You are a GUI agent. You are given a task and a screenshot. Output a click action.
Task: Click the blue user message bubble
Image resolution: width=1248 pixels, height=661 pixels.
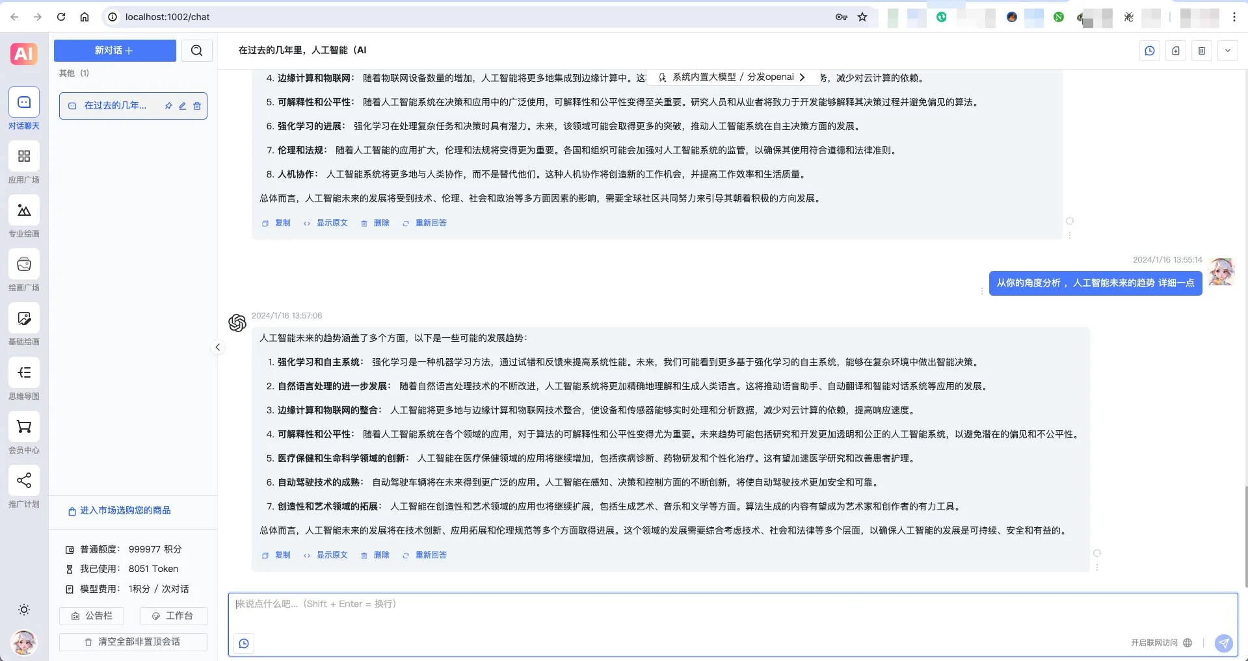pyautogui.click(x=1095, y=283)
